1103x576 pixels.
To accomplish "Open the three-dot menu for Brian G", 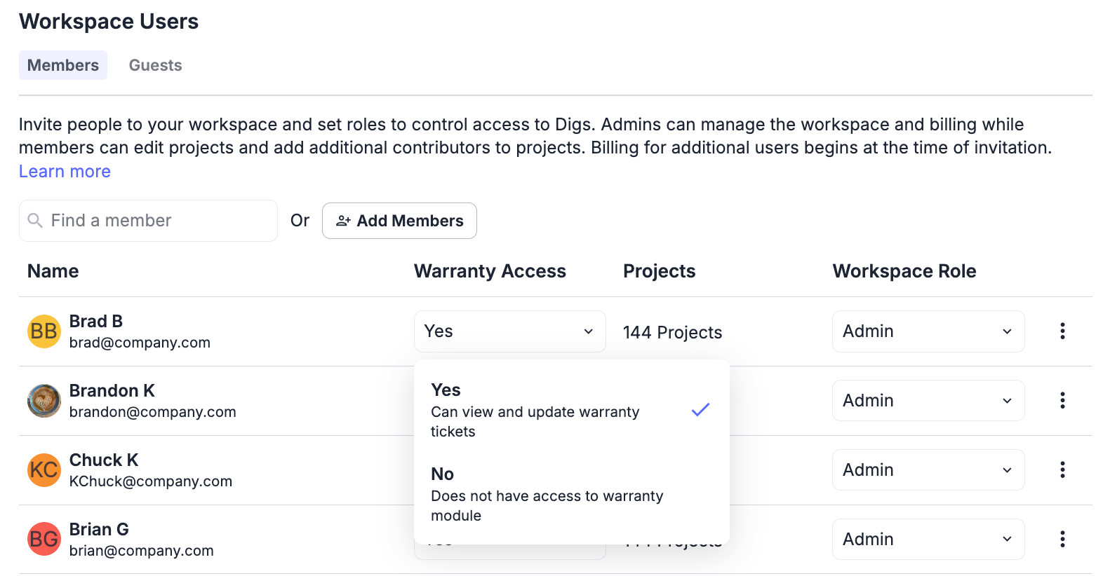I will point(1062,539).
